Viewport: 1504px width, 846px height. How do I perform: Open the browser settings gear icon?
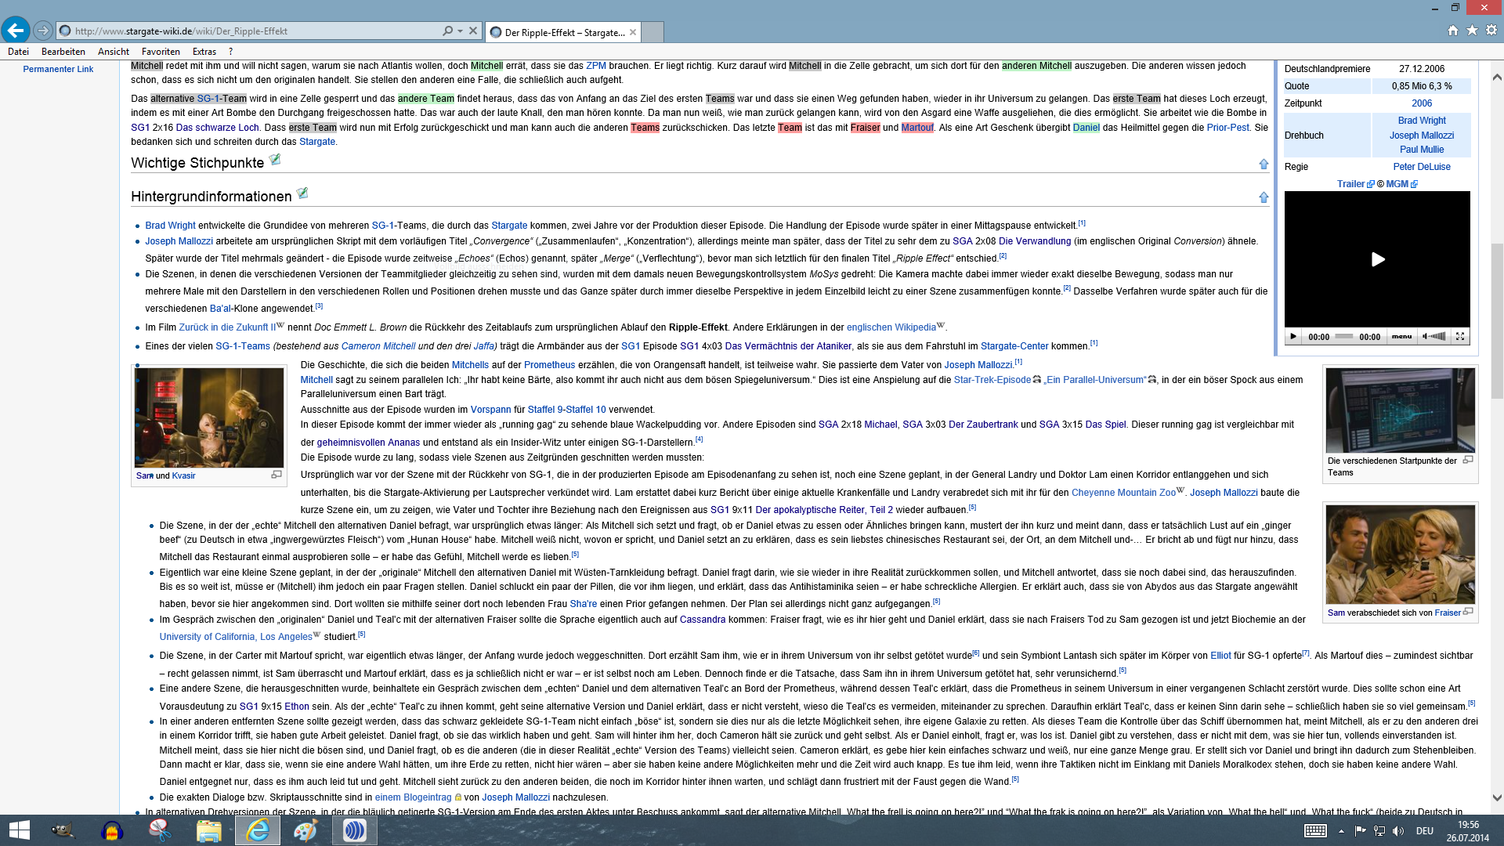[x=1491, y=31]
